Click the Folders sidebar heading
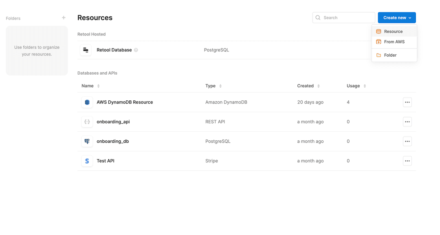The height and width of the screenshot is (235, 440). (x=13, y=18)
